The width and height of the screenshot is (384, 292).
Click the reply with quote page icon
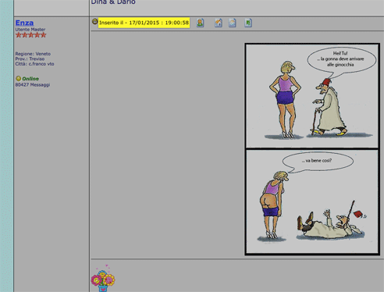click(248, 23)
